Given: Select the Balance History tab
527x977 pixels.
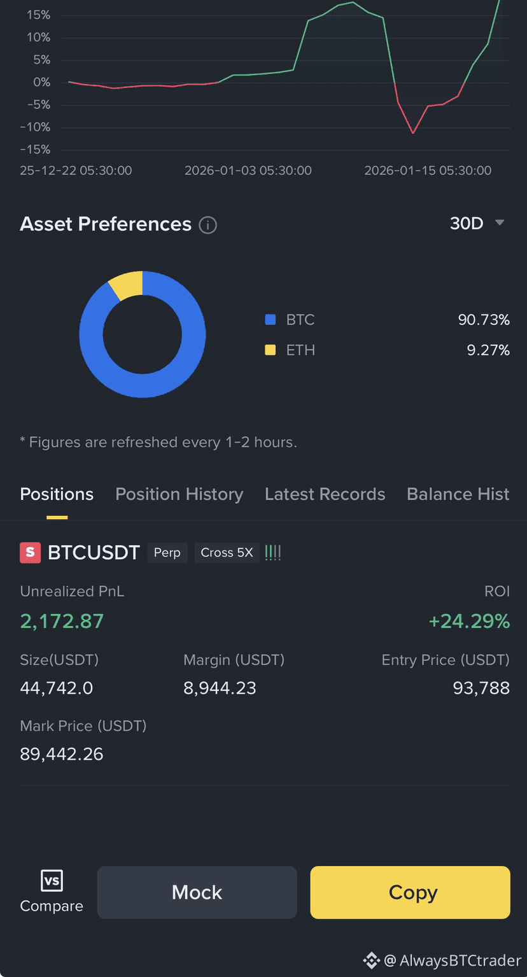Looking at the screenshot, I should 458,494.
